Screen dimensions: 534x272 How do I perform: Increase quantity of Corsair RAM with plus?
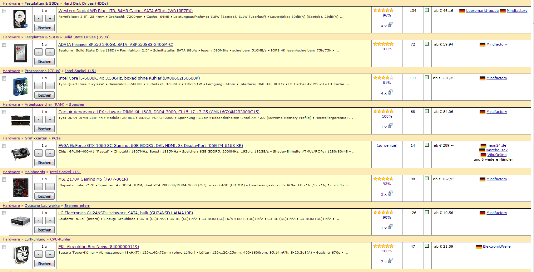tap(50, 119)
